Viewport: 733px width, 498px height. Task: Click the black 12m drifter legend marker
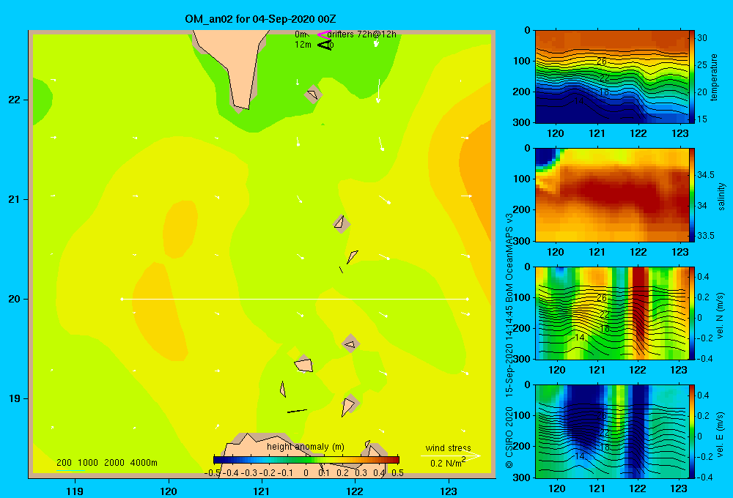(324, 45)
